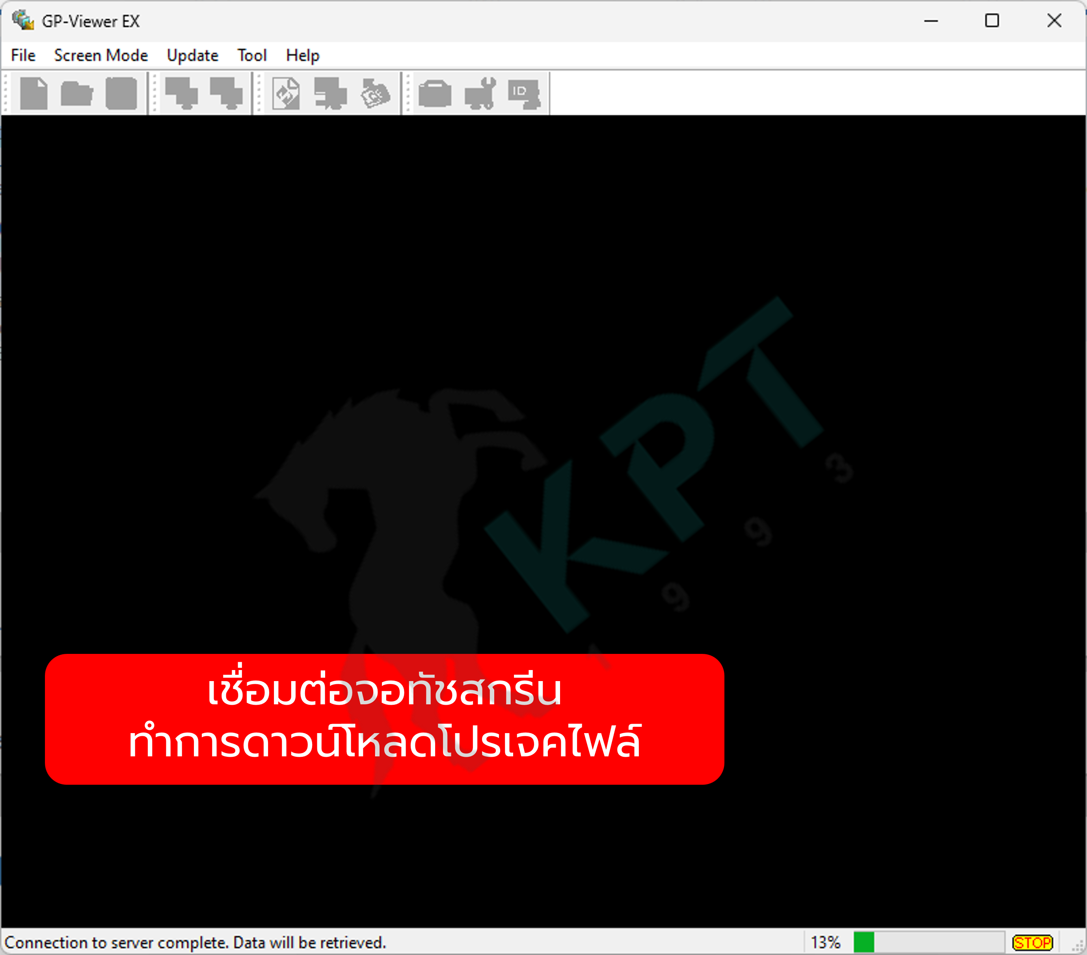Maximize the GP-Viewer EX window
The width and height of the screenshot is (1087, 955).
click(x=992, y=21)
